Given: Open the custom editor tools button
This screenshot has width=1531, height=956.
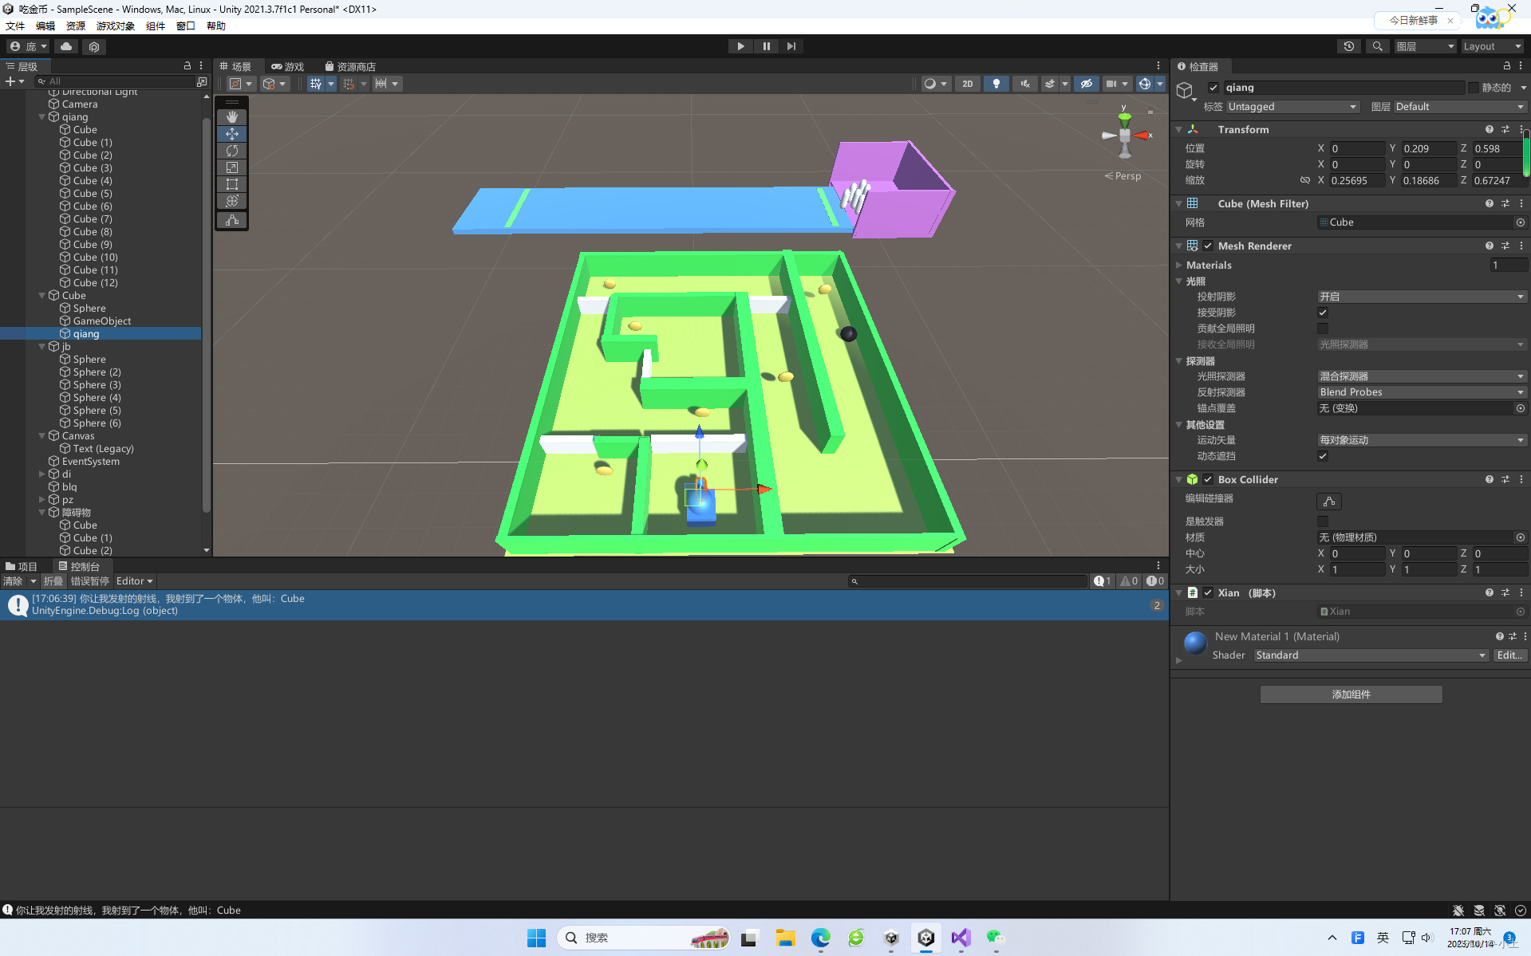Looking at the screenshot, I should (x=232, y=220).
